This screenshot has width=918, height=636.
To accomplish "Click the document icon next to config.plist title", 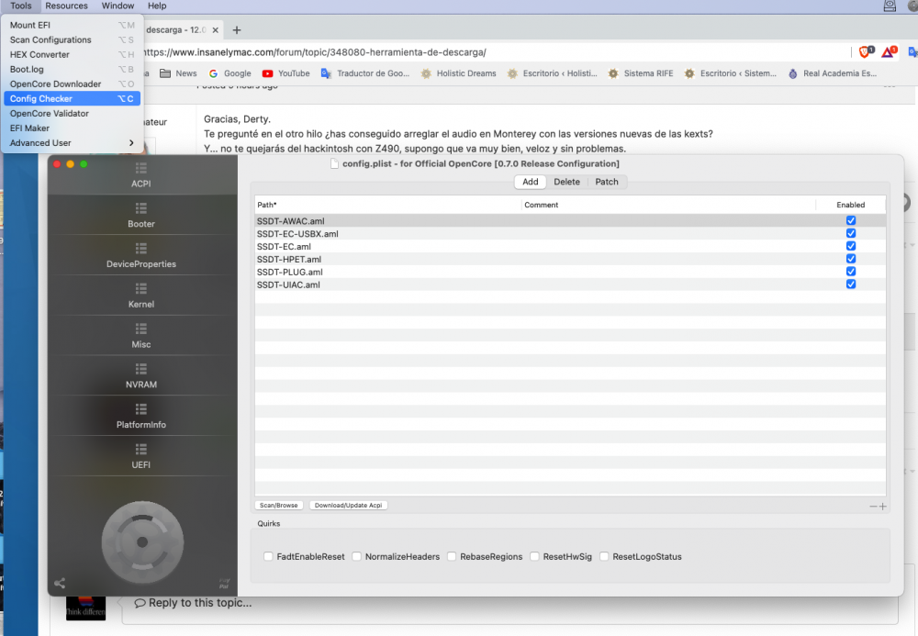I will pos(334,164).
